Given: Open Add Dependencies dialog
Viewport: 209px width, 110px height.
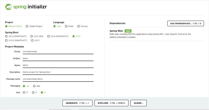Looking at the screenshot, I should [186, 23].
